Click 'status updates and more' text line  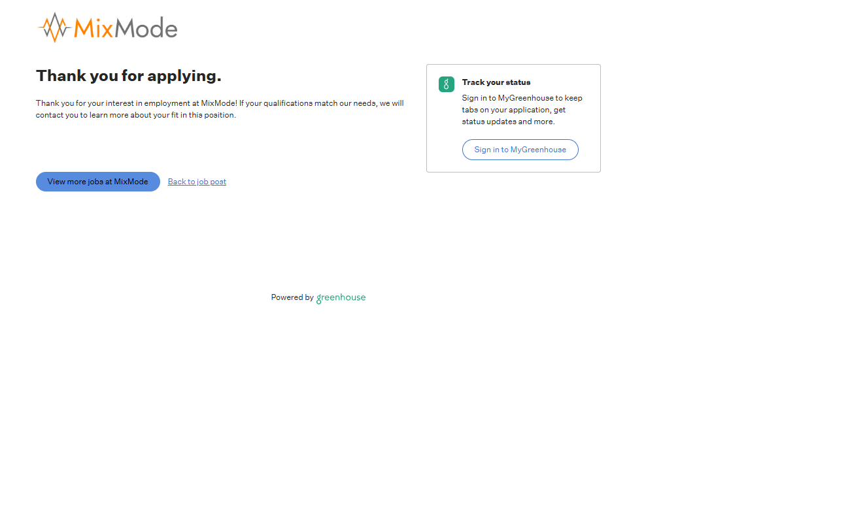[x=508, y=122]
